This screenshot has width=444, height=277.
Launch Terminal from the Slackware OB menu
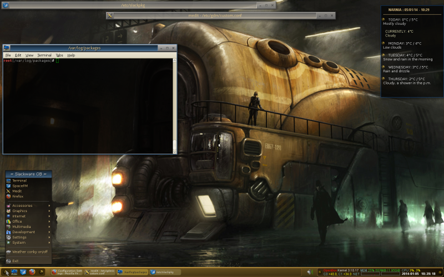click(28, 181)
